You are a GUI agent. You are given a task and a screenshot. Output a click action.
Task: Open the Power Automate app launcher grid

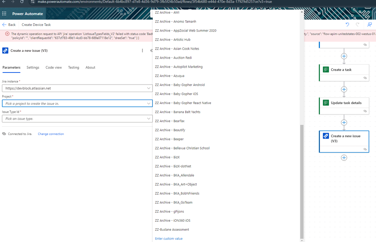point(4,14)
